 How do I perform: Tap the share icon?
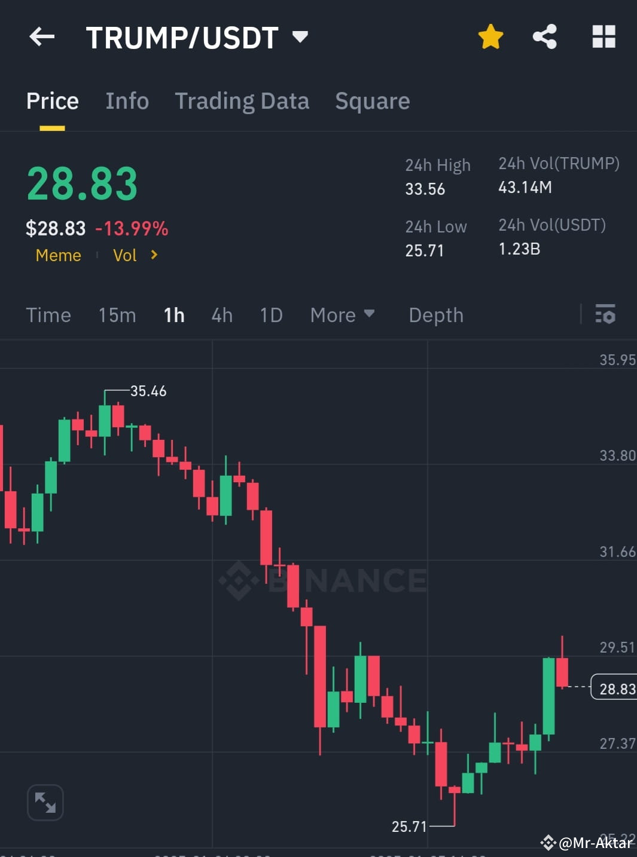[x=545, y=37]
